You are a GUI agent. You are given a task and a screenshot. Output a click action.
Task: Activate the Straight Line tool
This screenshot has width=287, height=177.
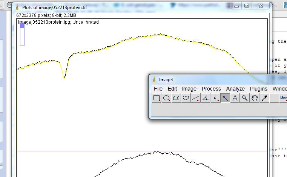pyautogui.click(x=196, y=98)
